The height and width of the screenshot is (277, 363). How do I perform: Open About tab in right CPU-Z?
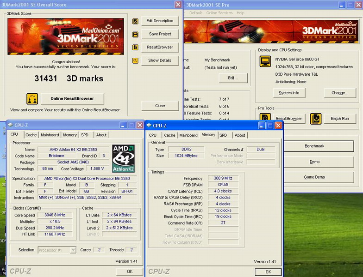click(x=240, y=135)
